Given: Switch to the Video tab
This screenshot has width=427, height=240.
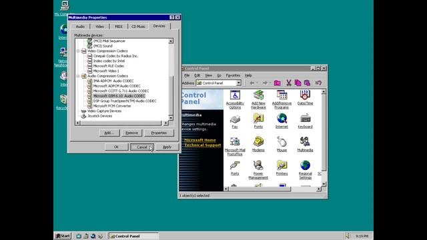Looking at the screenshot, I should 99,27.
